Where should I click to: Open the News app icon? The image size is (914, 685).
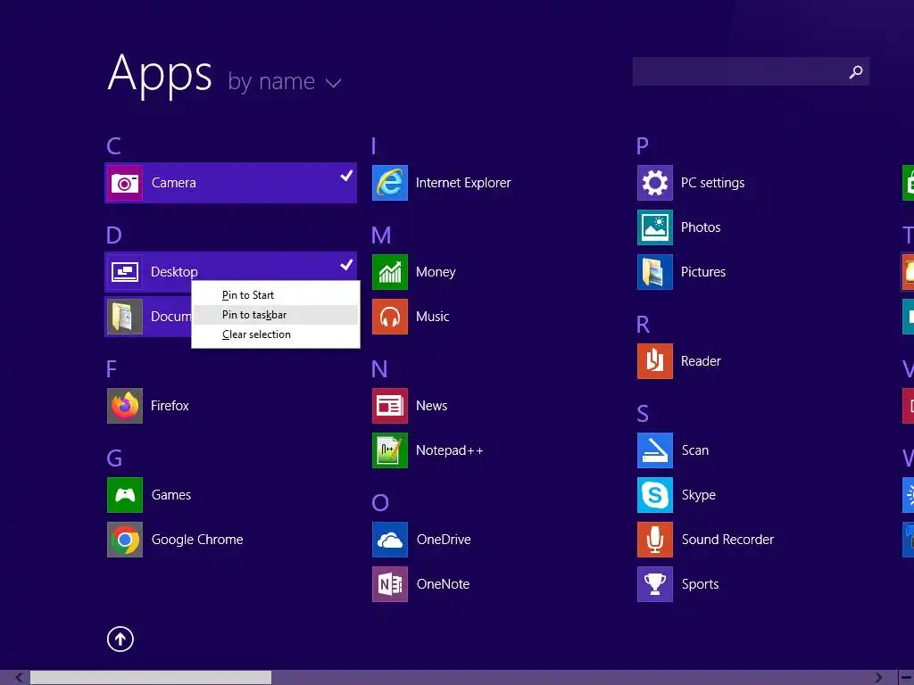click(390, 406)
